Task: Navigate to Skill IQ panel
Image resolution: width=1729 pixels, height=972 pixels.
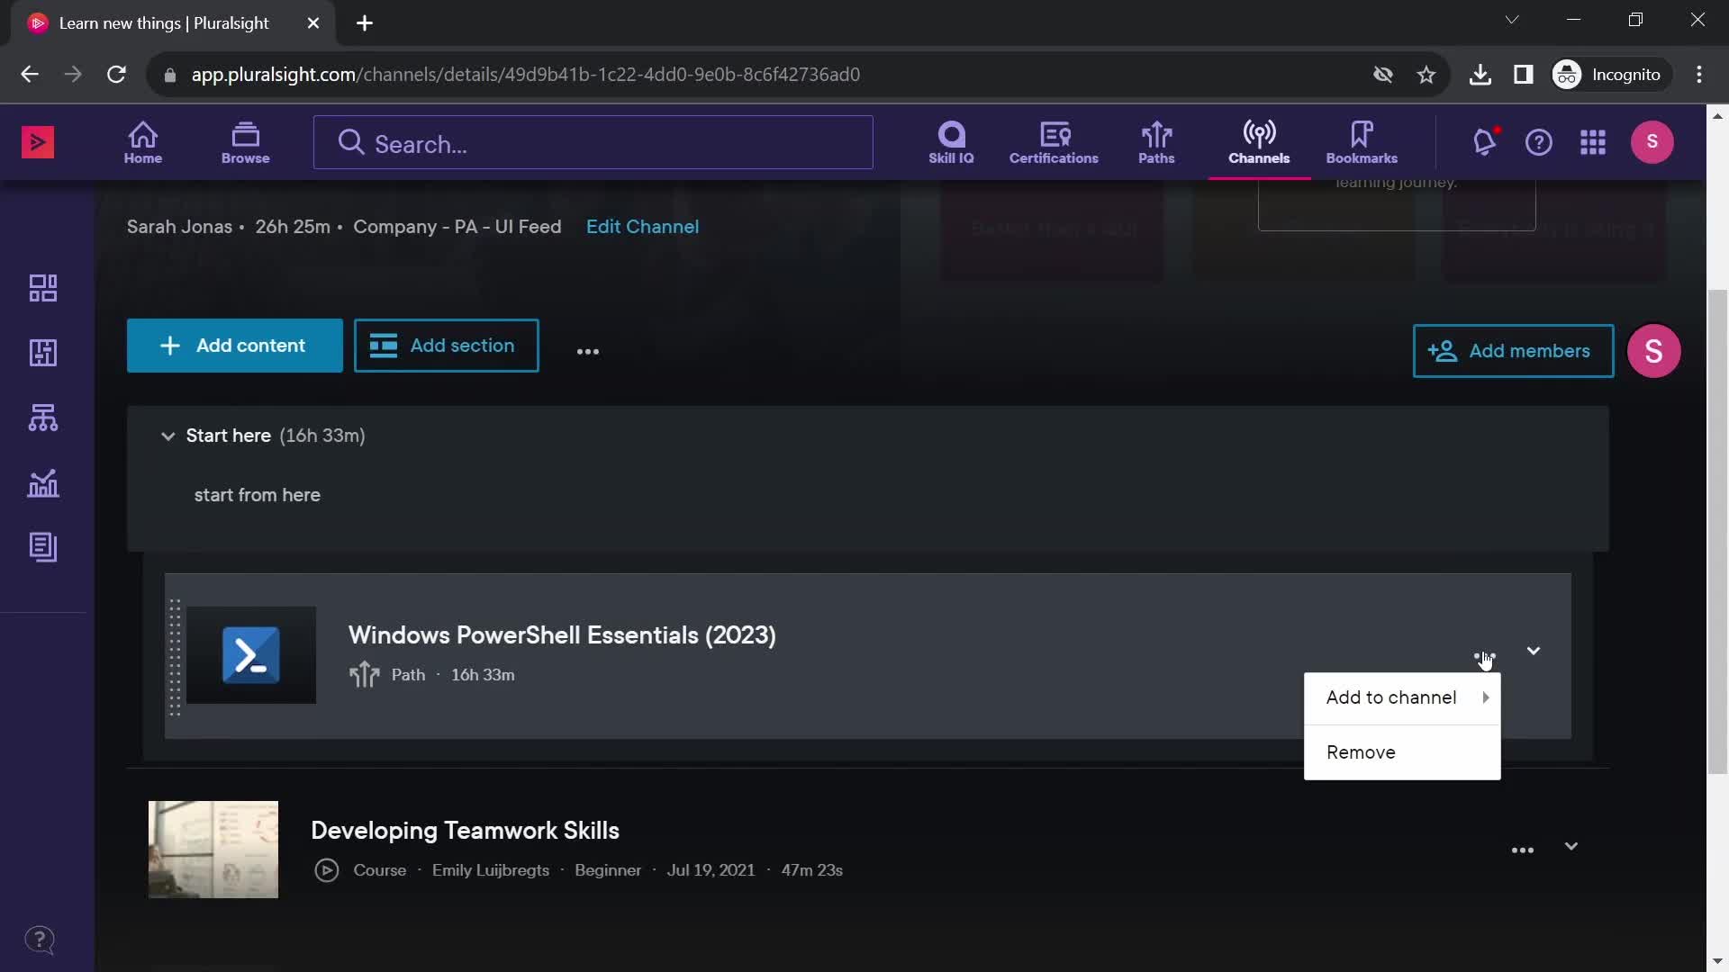Action: [x=951, y=141]
